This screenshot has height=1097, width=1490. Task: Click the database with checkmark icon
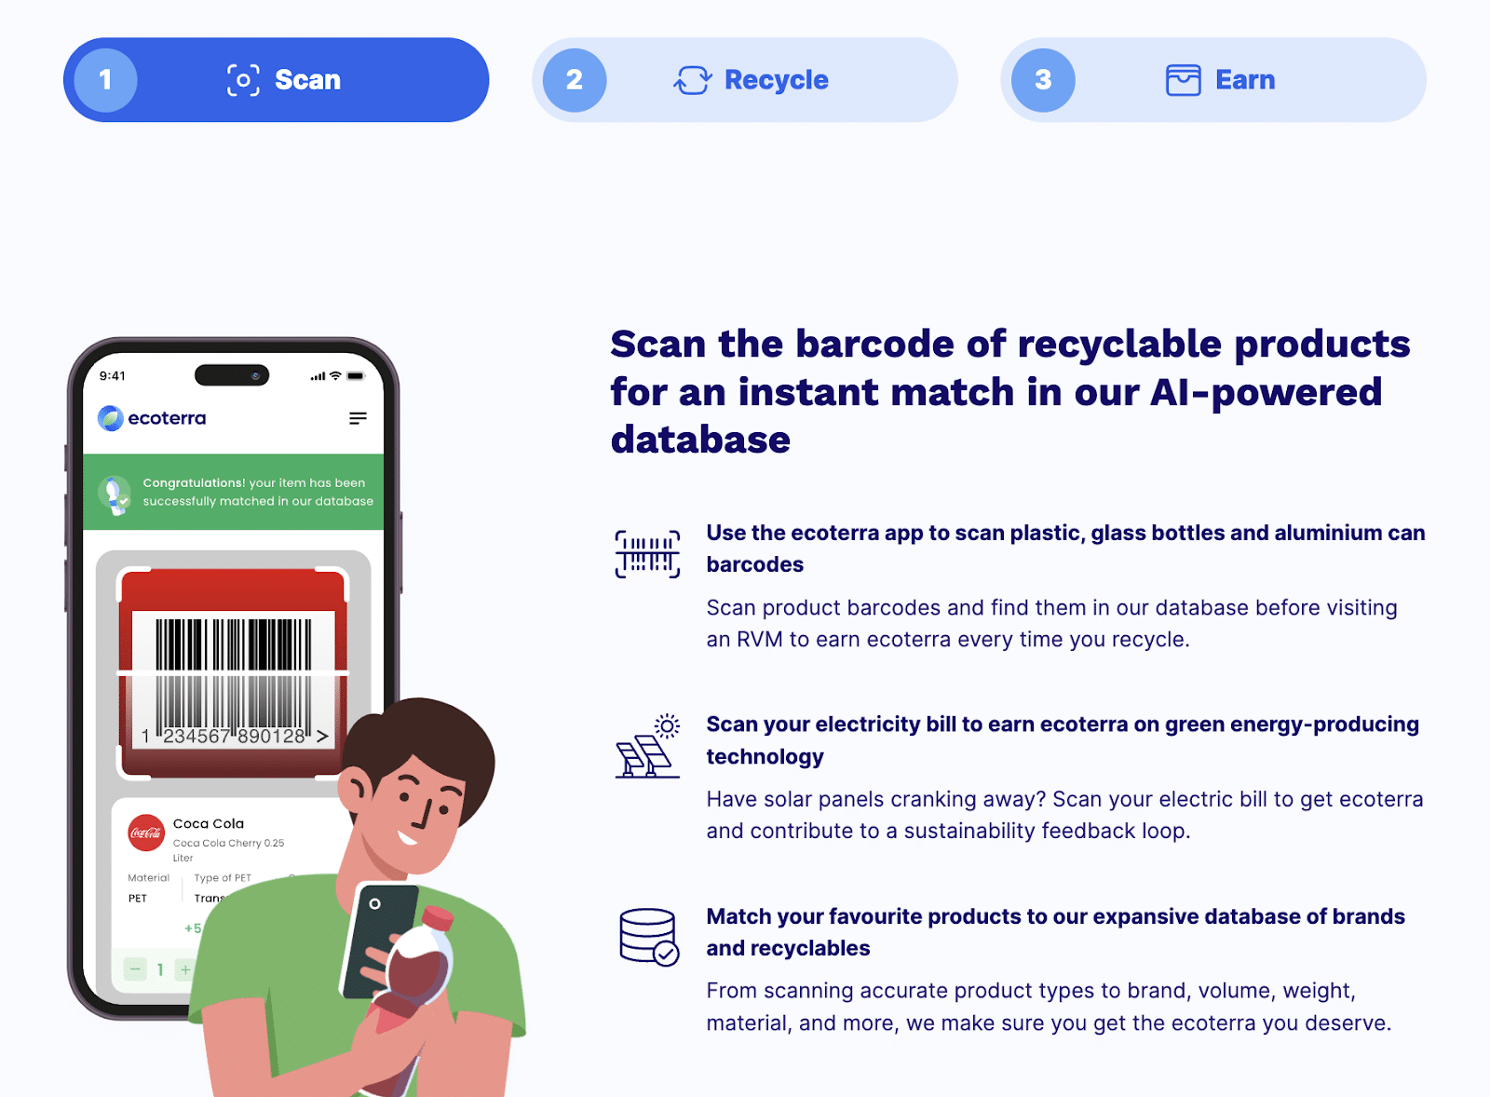(x=649, y=937)
